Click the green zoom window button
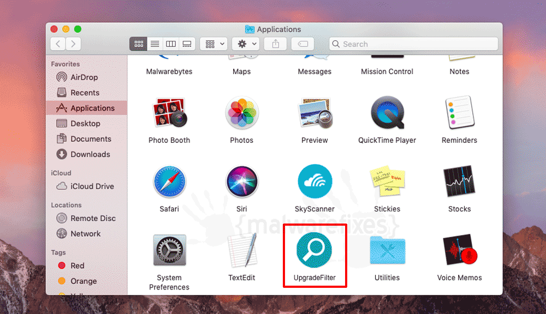This screenshot has height=314, width=546. 78,29
